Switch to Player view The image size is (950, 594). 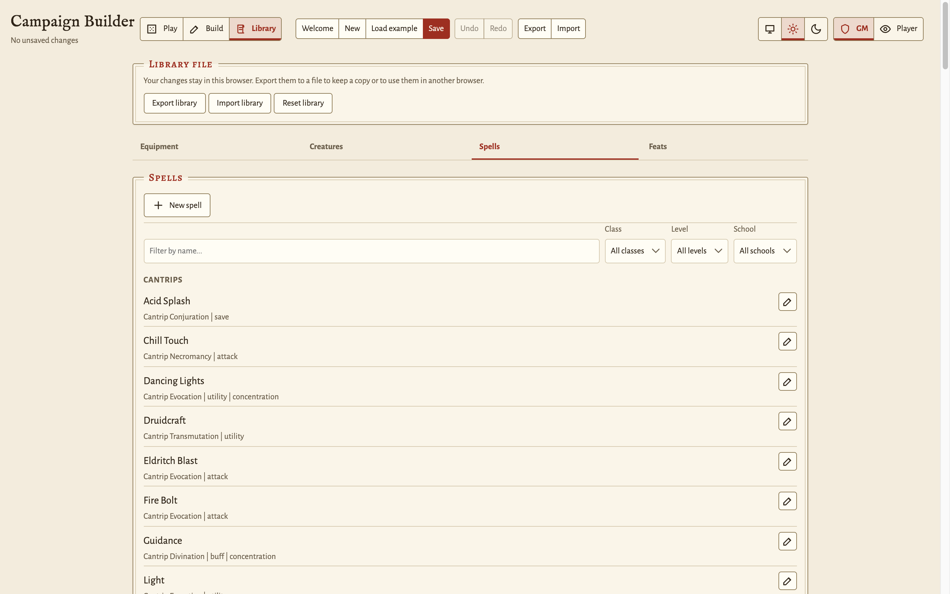click(898, 29)
